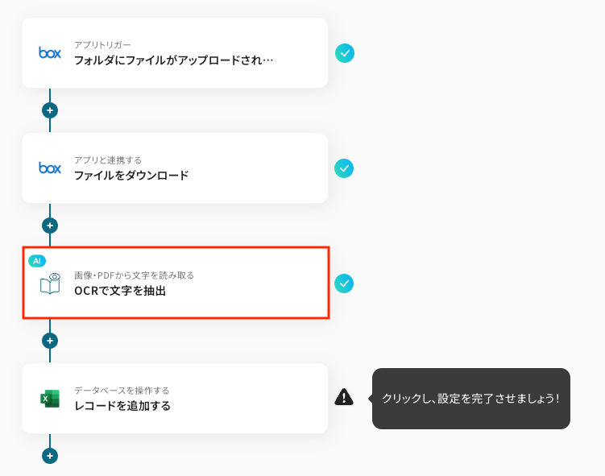
Task: Click the アプリトリガー label text
Action: [102, 45]
